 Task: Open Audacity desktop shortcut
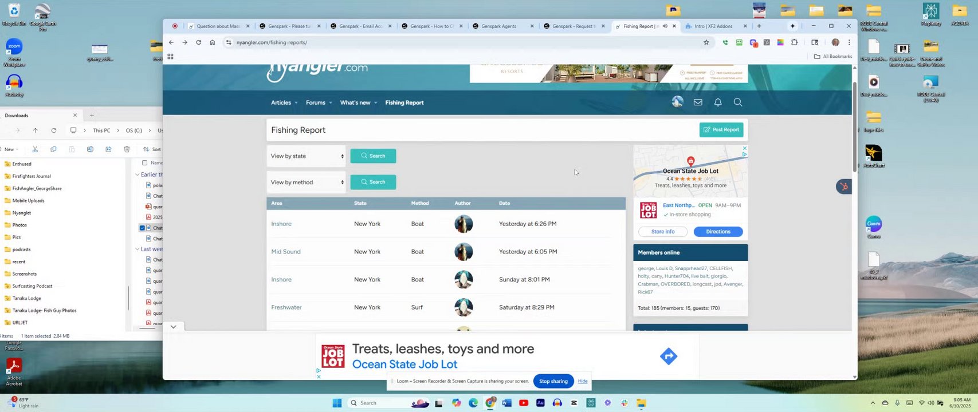[14, 86]
